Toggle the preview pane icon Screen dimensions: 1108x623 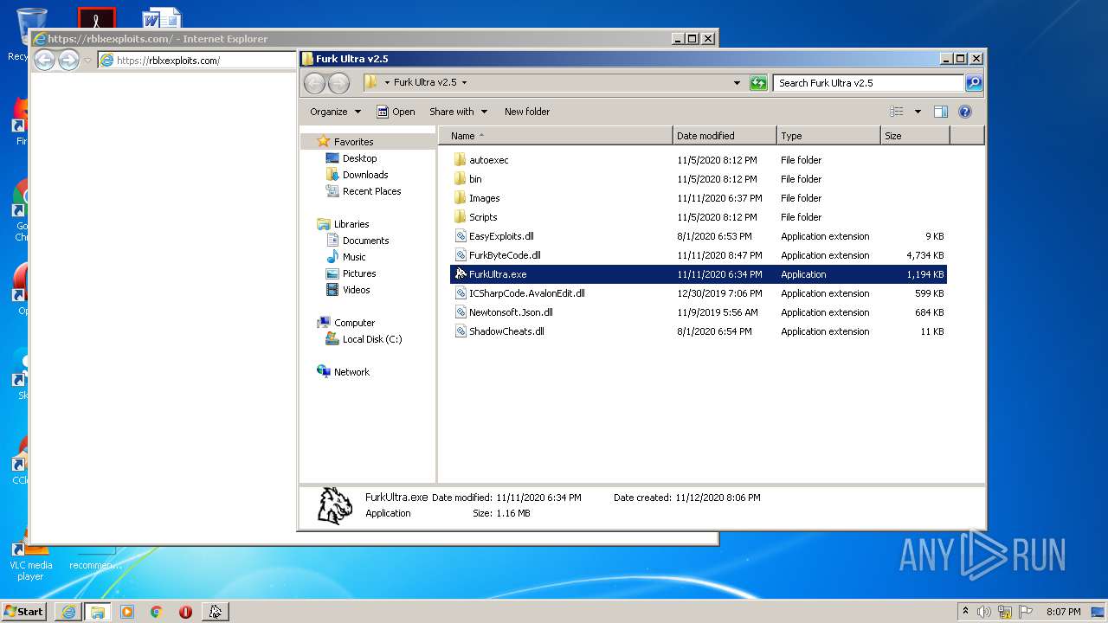(x=941, y=112)
